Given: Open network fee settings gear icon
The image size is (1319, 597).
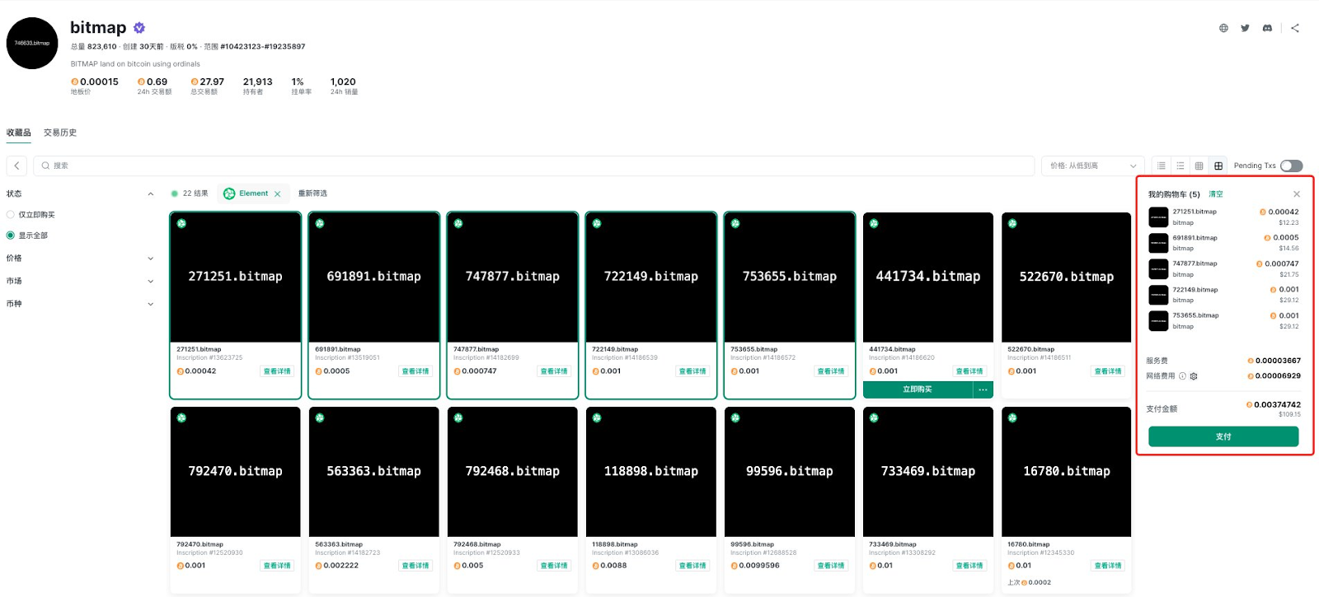Looking at the screenshot, I should pos(1194,376).
